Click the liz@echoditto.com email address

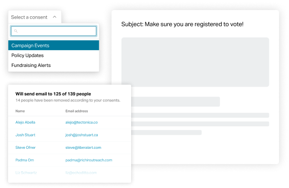click(x=81, y=173)
